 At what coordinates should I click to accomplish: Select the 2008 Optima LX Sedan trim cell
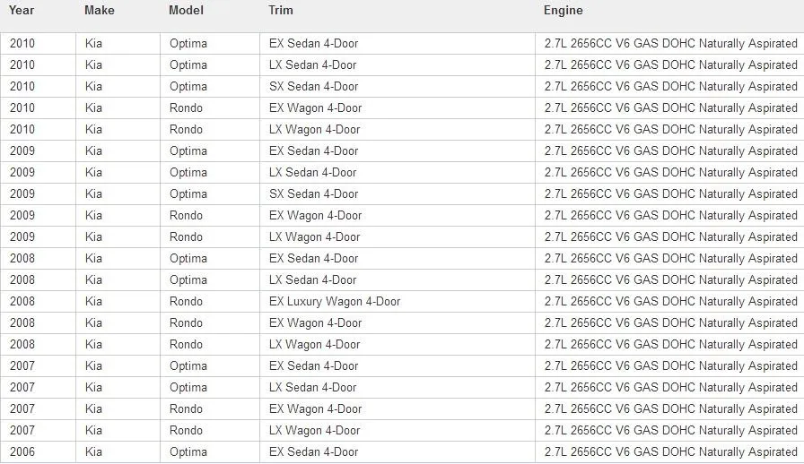coord(398,280)
